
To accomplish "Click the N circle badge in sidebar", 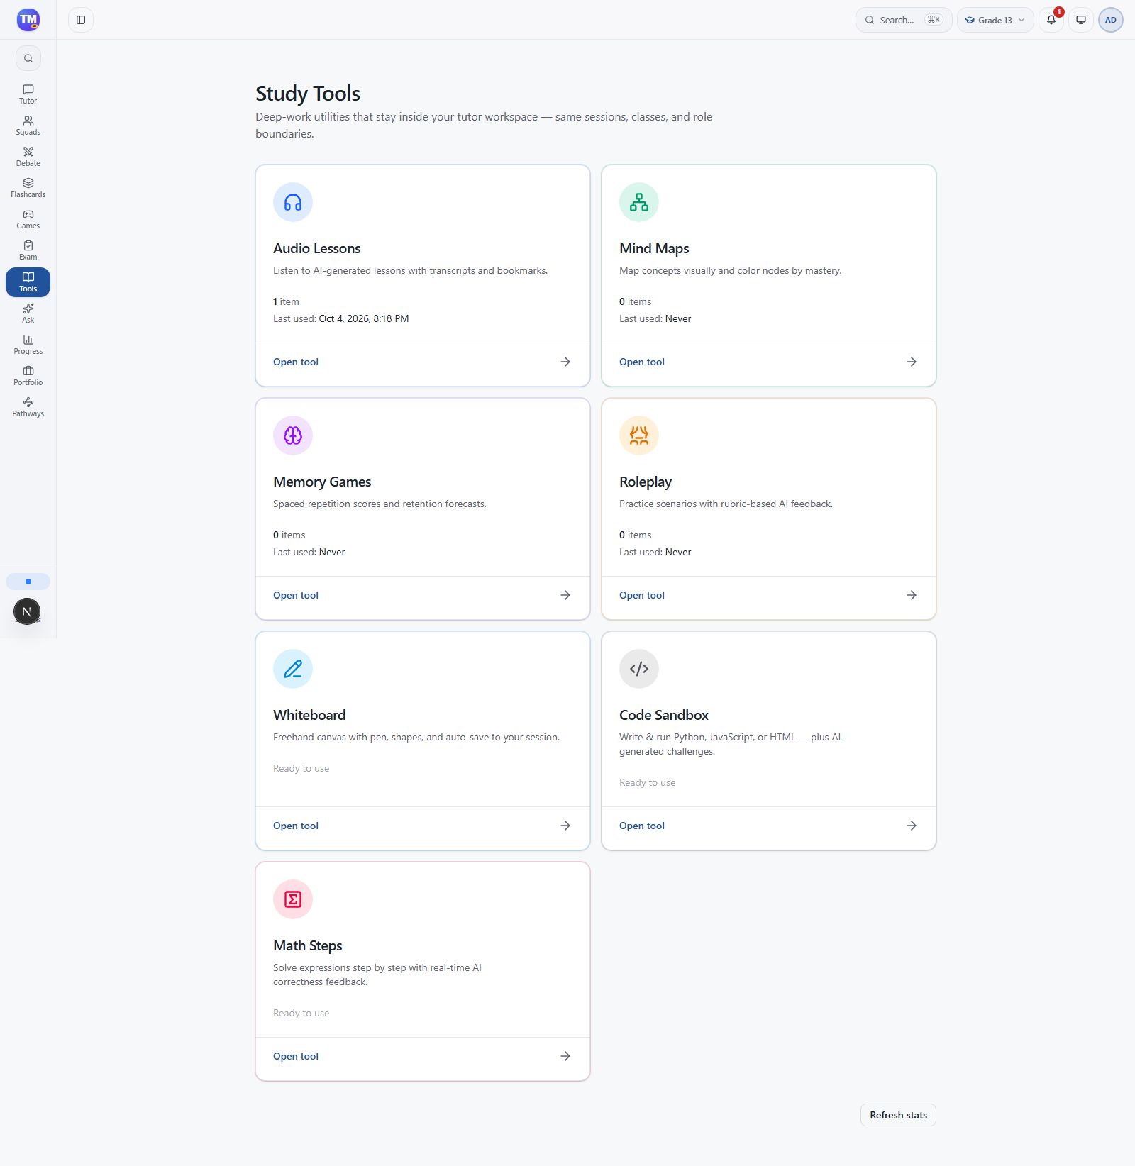I will [x=27, y=611].
